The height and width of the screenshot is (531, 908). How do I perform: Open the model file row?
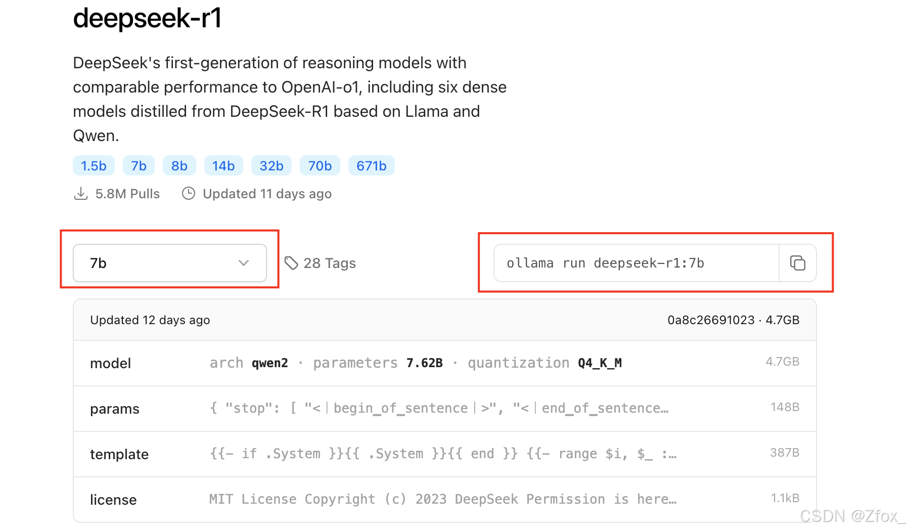(445, 363)
